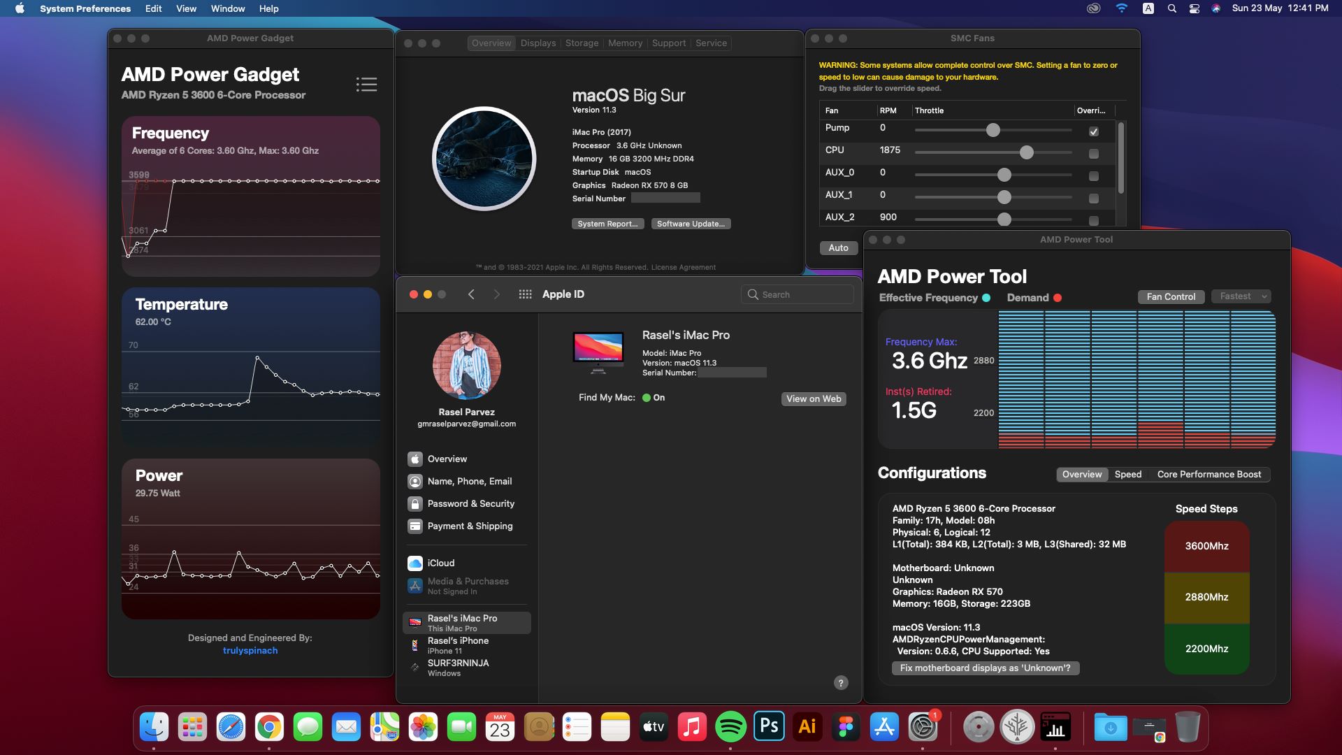Open the Window menu in menu bar
The width and height of the screenshot is (1342, 755).
coord(227,8)
